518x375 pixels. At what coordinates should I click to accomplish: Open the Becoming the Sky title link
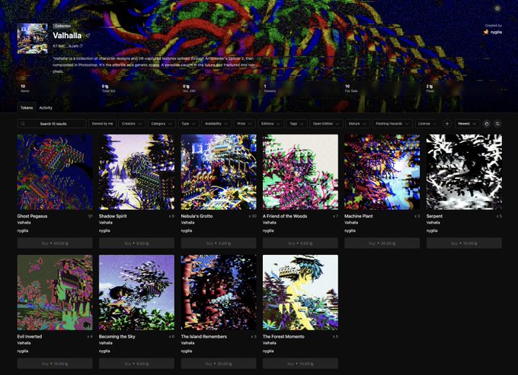pos(117,336)
